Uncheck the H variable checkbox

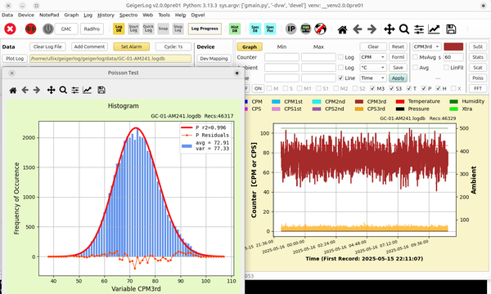(438, 88)
